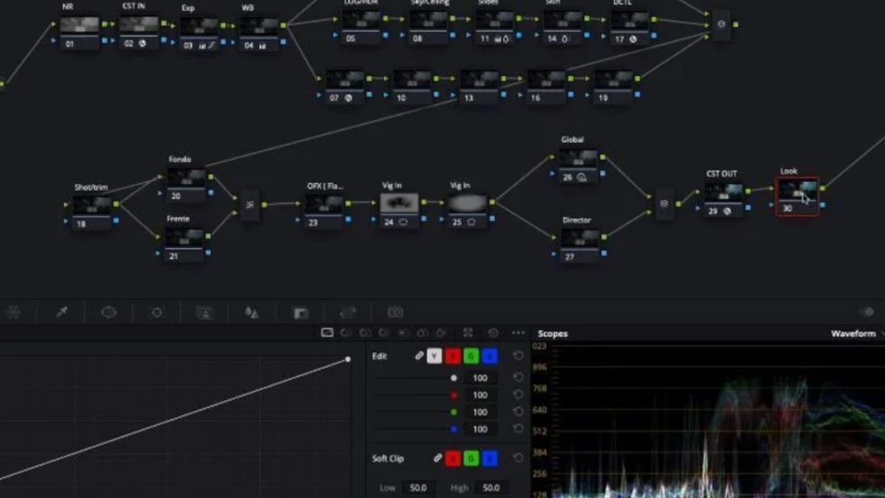Switch to Lum vs Sat curve icon
Viewport: 885px width, 498px height.
[404, 333]
